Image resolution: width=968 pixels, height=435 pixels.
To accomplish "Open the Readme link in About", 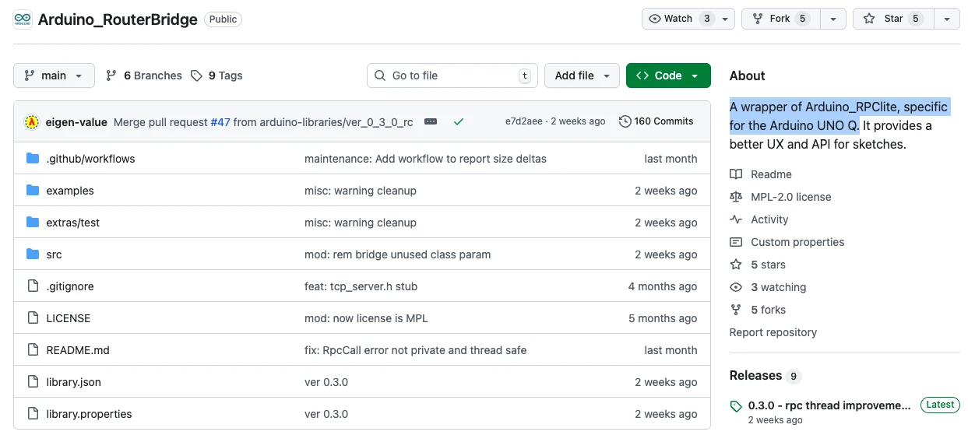I will tap(770, 174).
